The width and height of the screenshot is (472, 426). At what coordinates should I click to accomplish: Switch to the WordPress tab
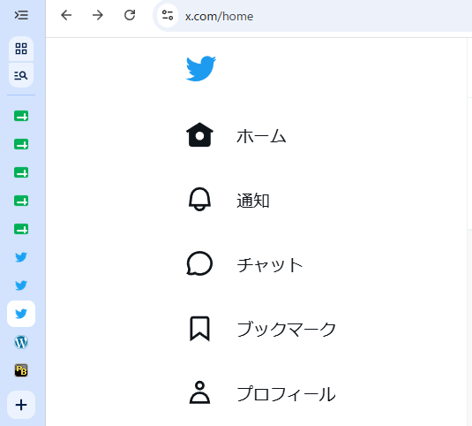(x=21, y=342)
